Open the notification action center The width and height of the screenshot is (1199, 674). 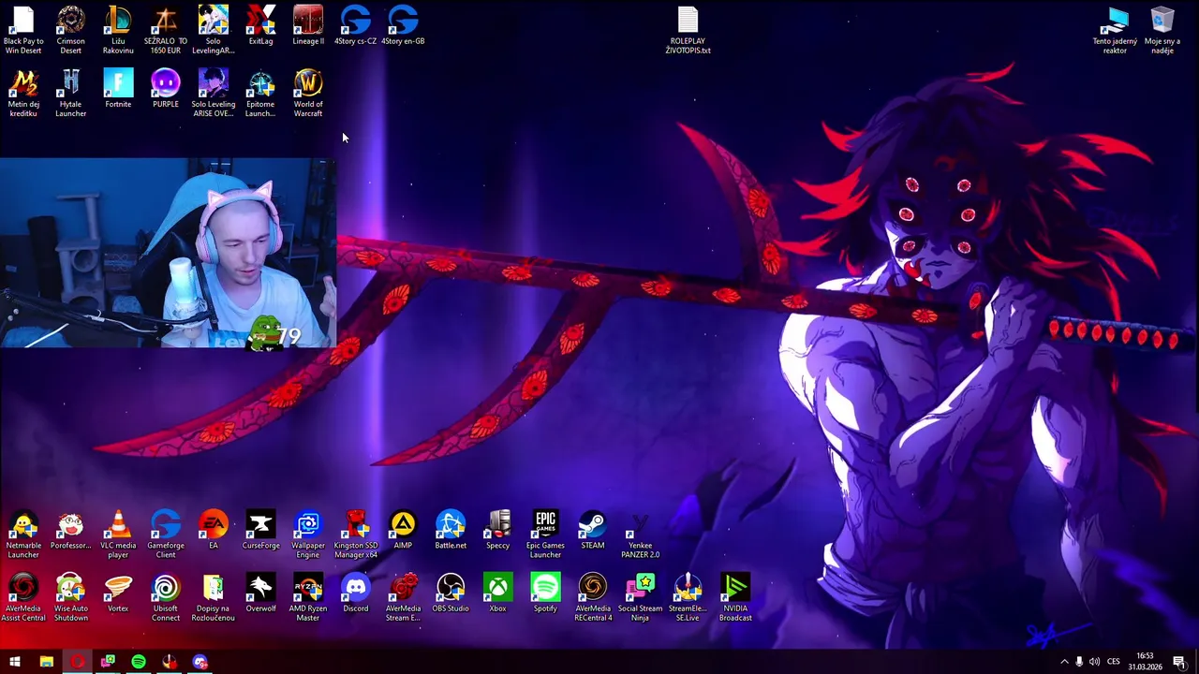[1179, 662]
